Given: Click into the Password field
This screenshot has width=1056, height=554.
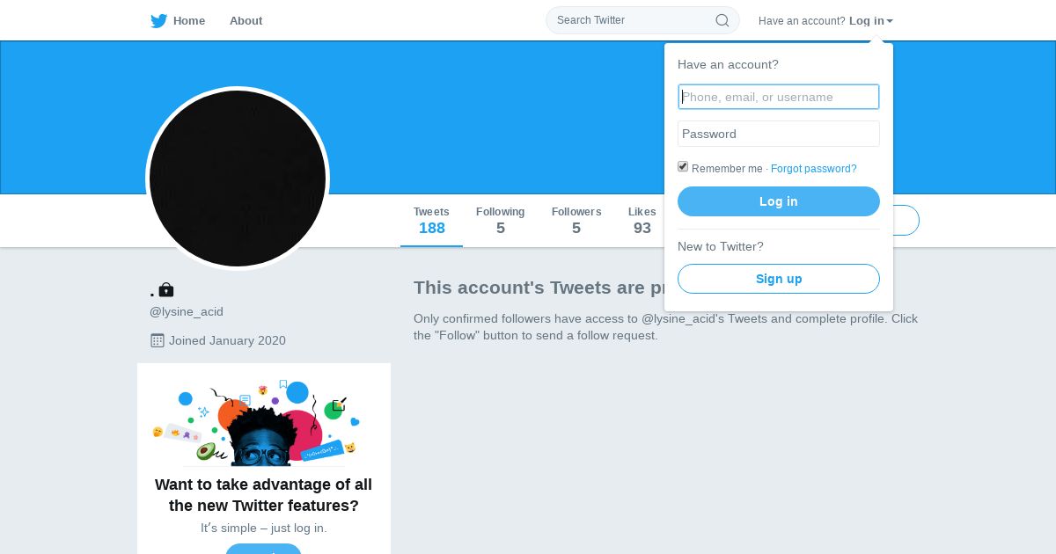Looking at the screenshot, I should point(779,134).
